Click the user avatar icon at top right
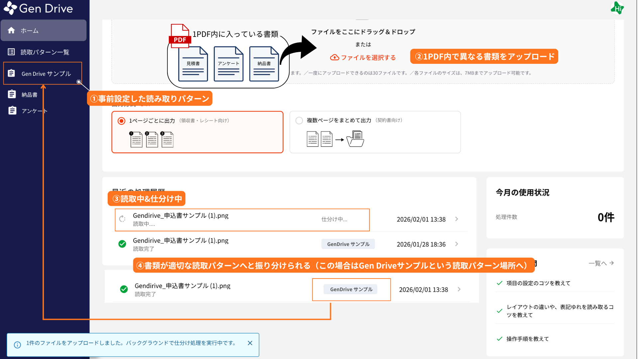 [617, 8]
